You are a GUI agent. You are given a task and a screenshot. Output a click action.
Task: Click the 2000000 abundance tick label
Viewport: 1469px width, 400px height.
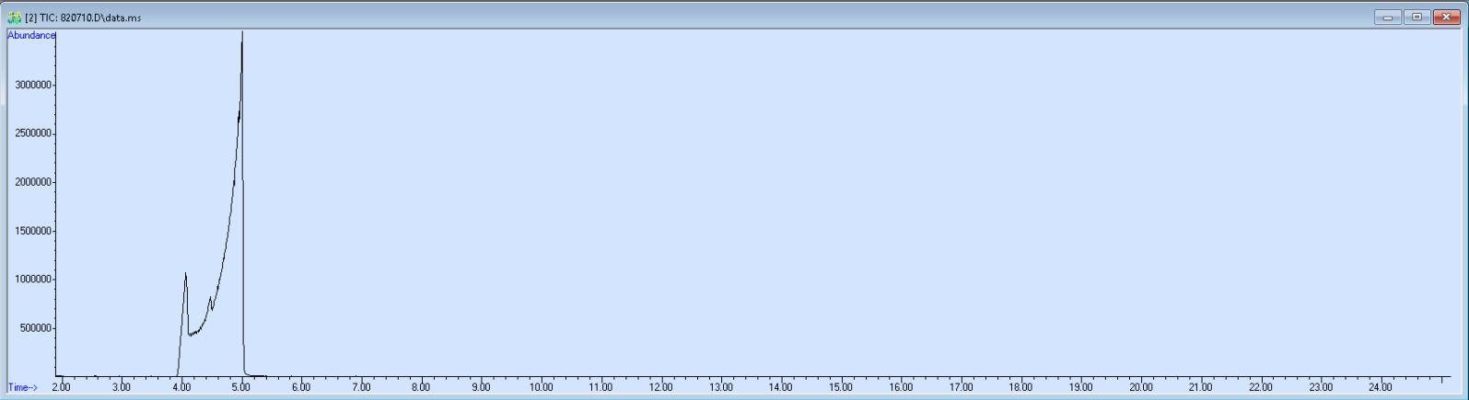click(33, 183)
